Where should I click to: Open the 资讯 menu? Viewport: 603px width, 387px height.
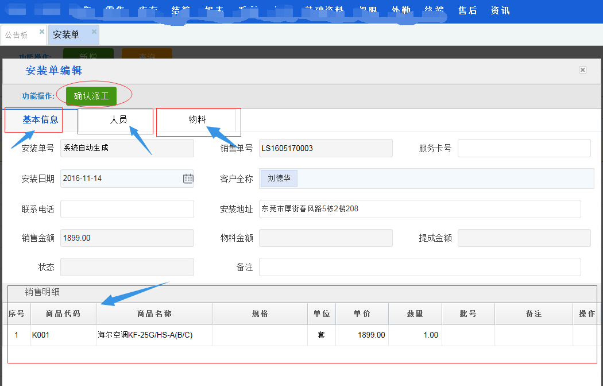[x=500, y=10]
